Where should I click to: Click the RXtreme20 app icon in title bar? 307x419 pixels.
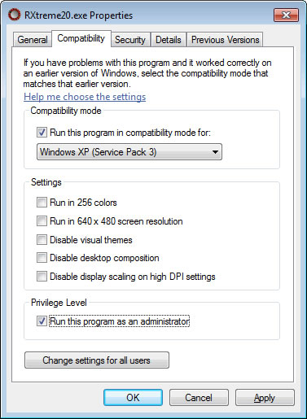point(14,15)
